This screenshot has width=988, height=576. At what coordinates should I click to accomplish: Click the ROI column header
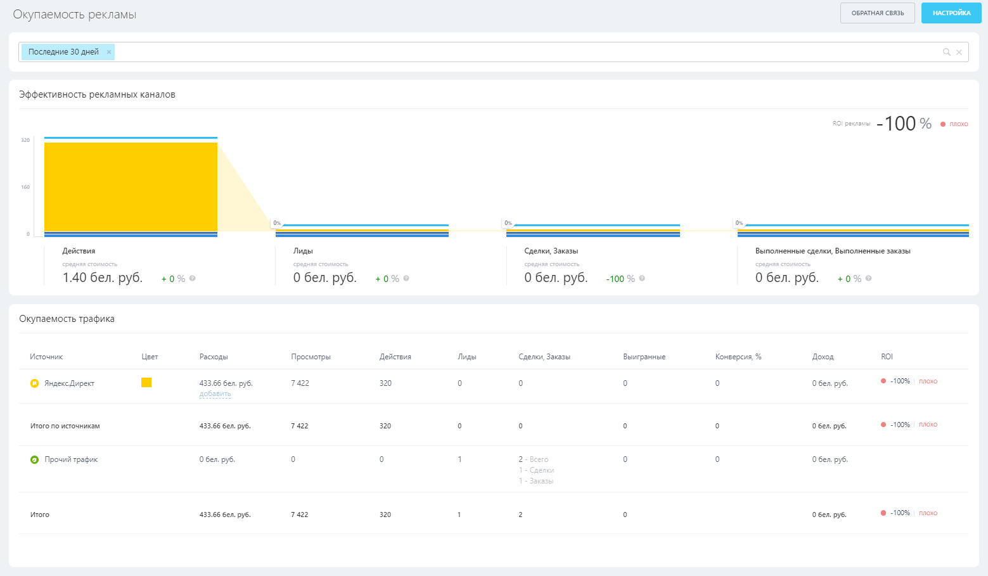click(887, 357)
